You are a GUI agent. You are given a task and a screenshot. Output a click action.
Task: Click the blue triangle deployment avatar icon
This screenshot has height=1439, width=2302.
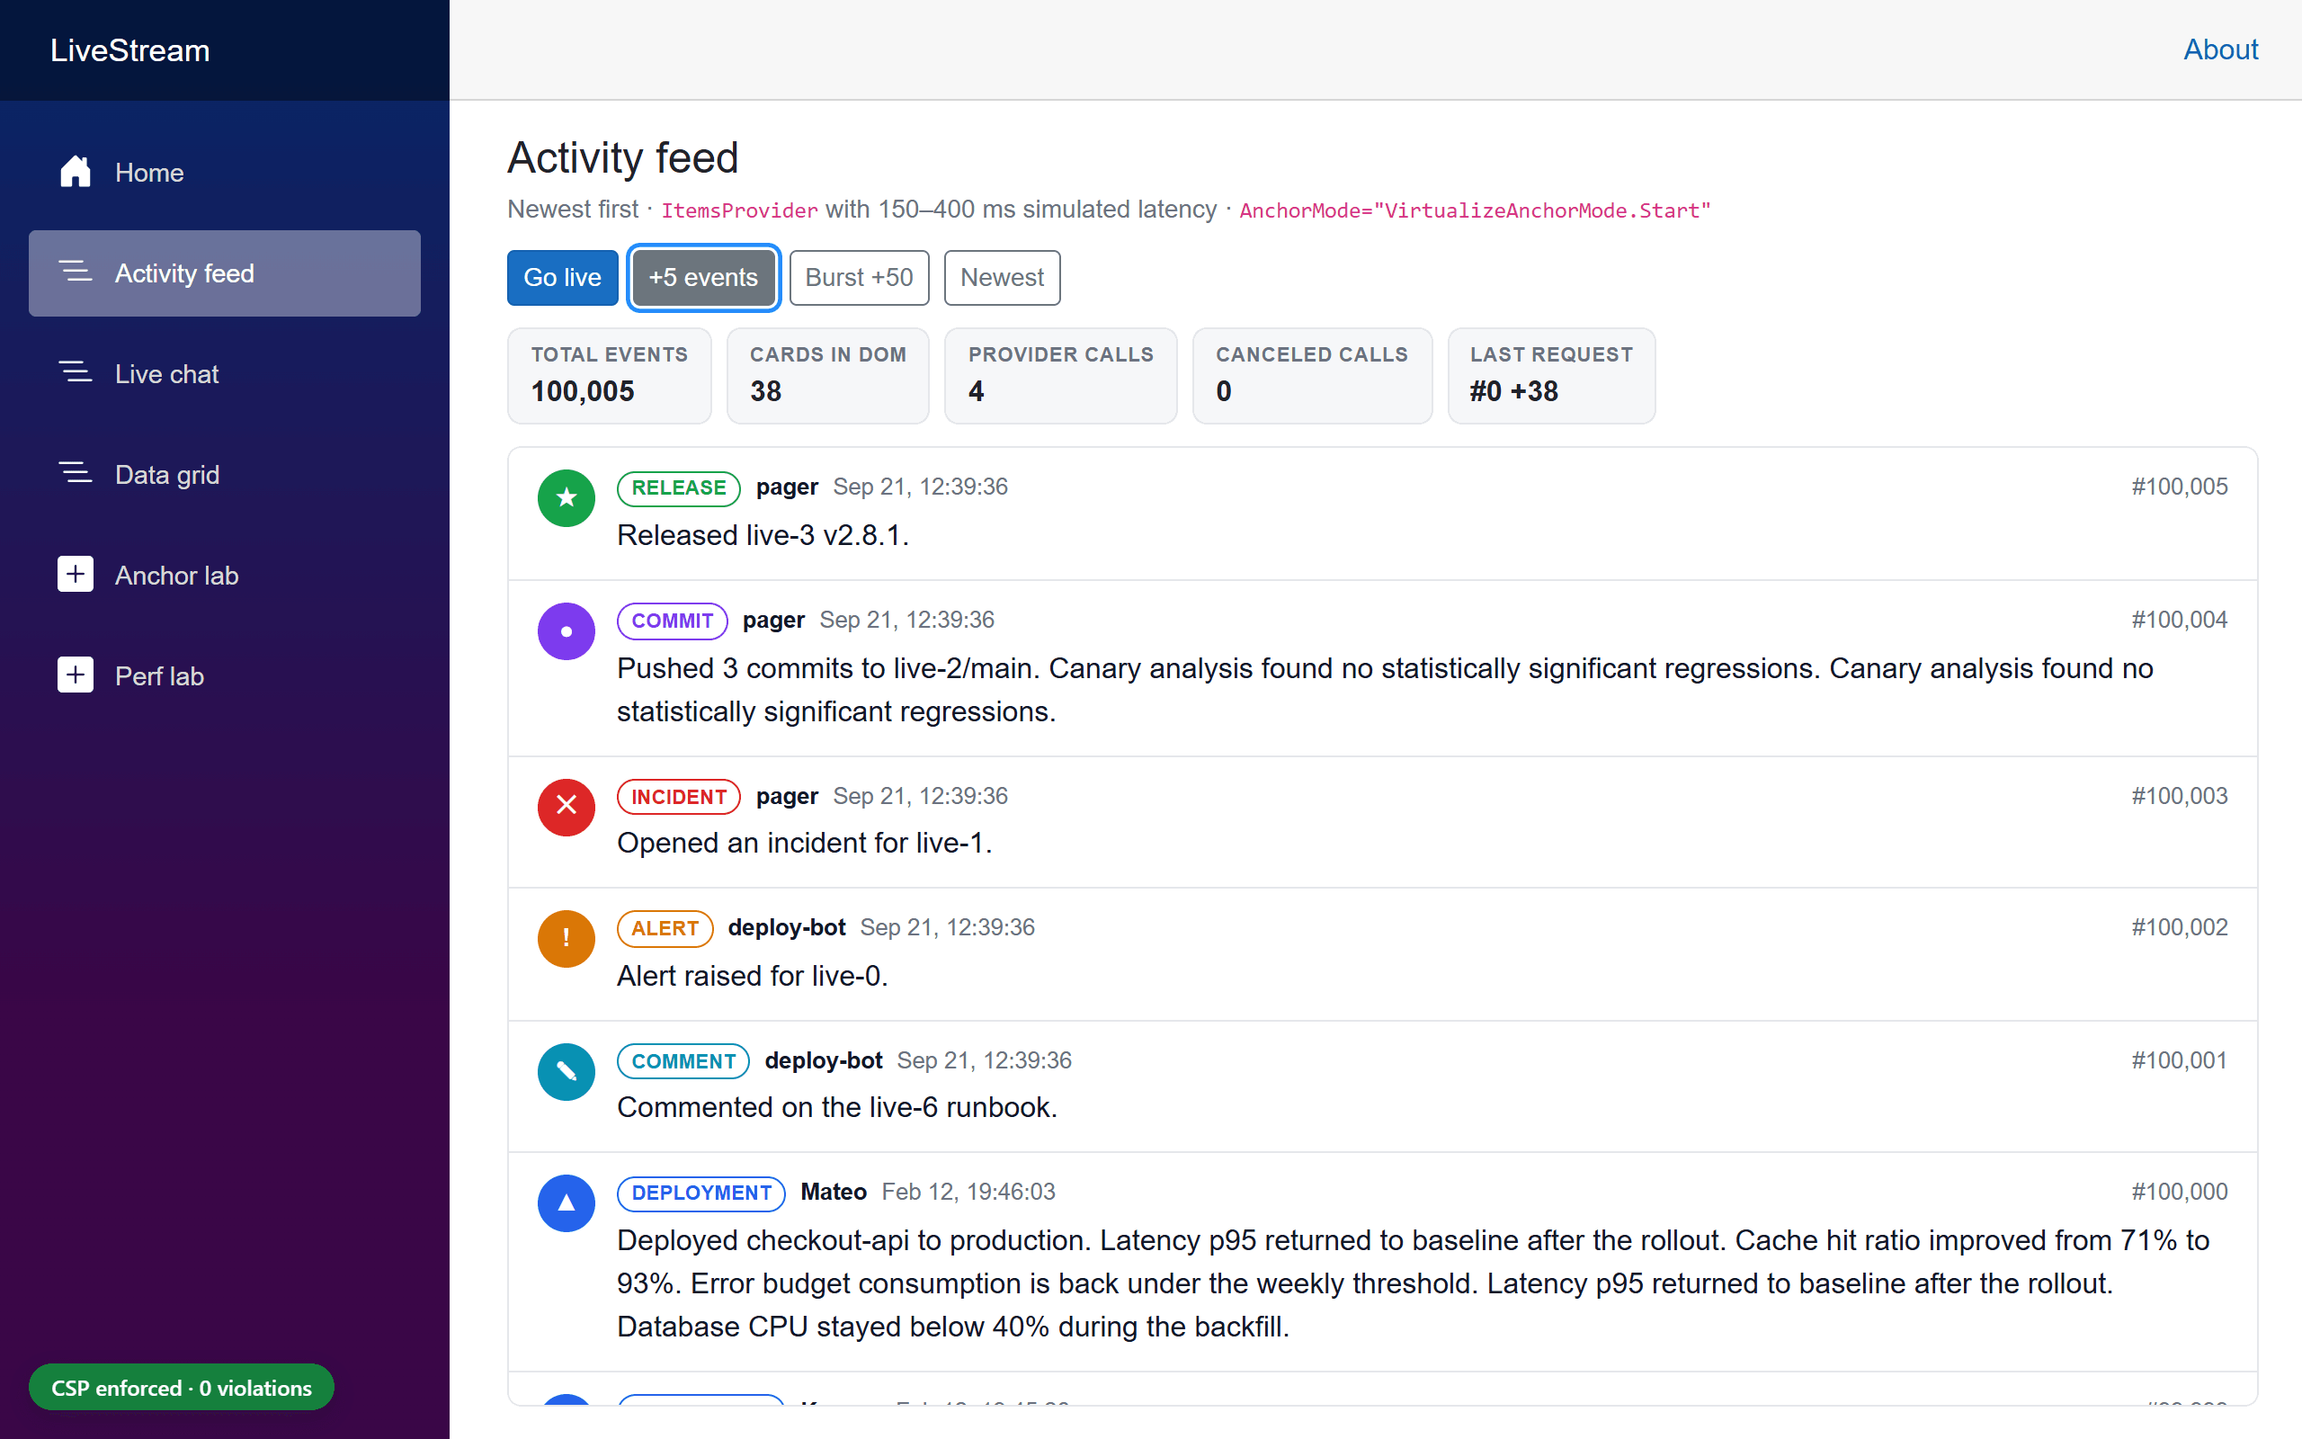pos(566,1203)
